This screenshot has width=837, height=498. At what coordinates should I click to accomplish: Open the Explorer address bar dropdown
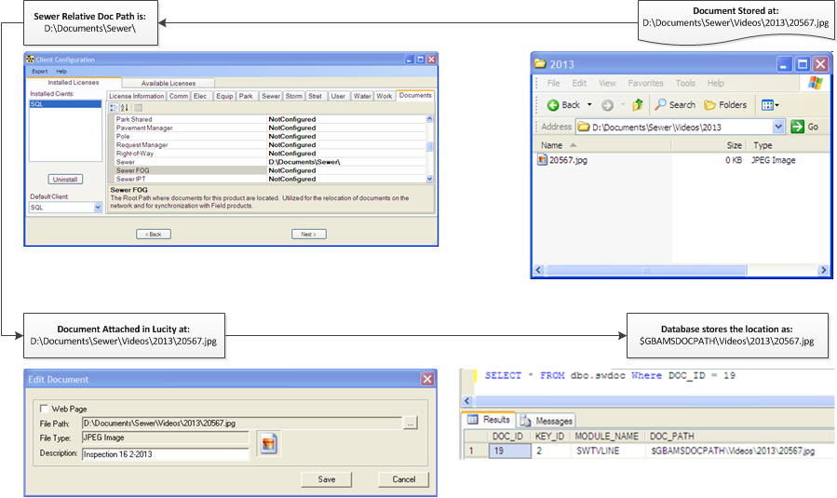(x=778, y=127)
